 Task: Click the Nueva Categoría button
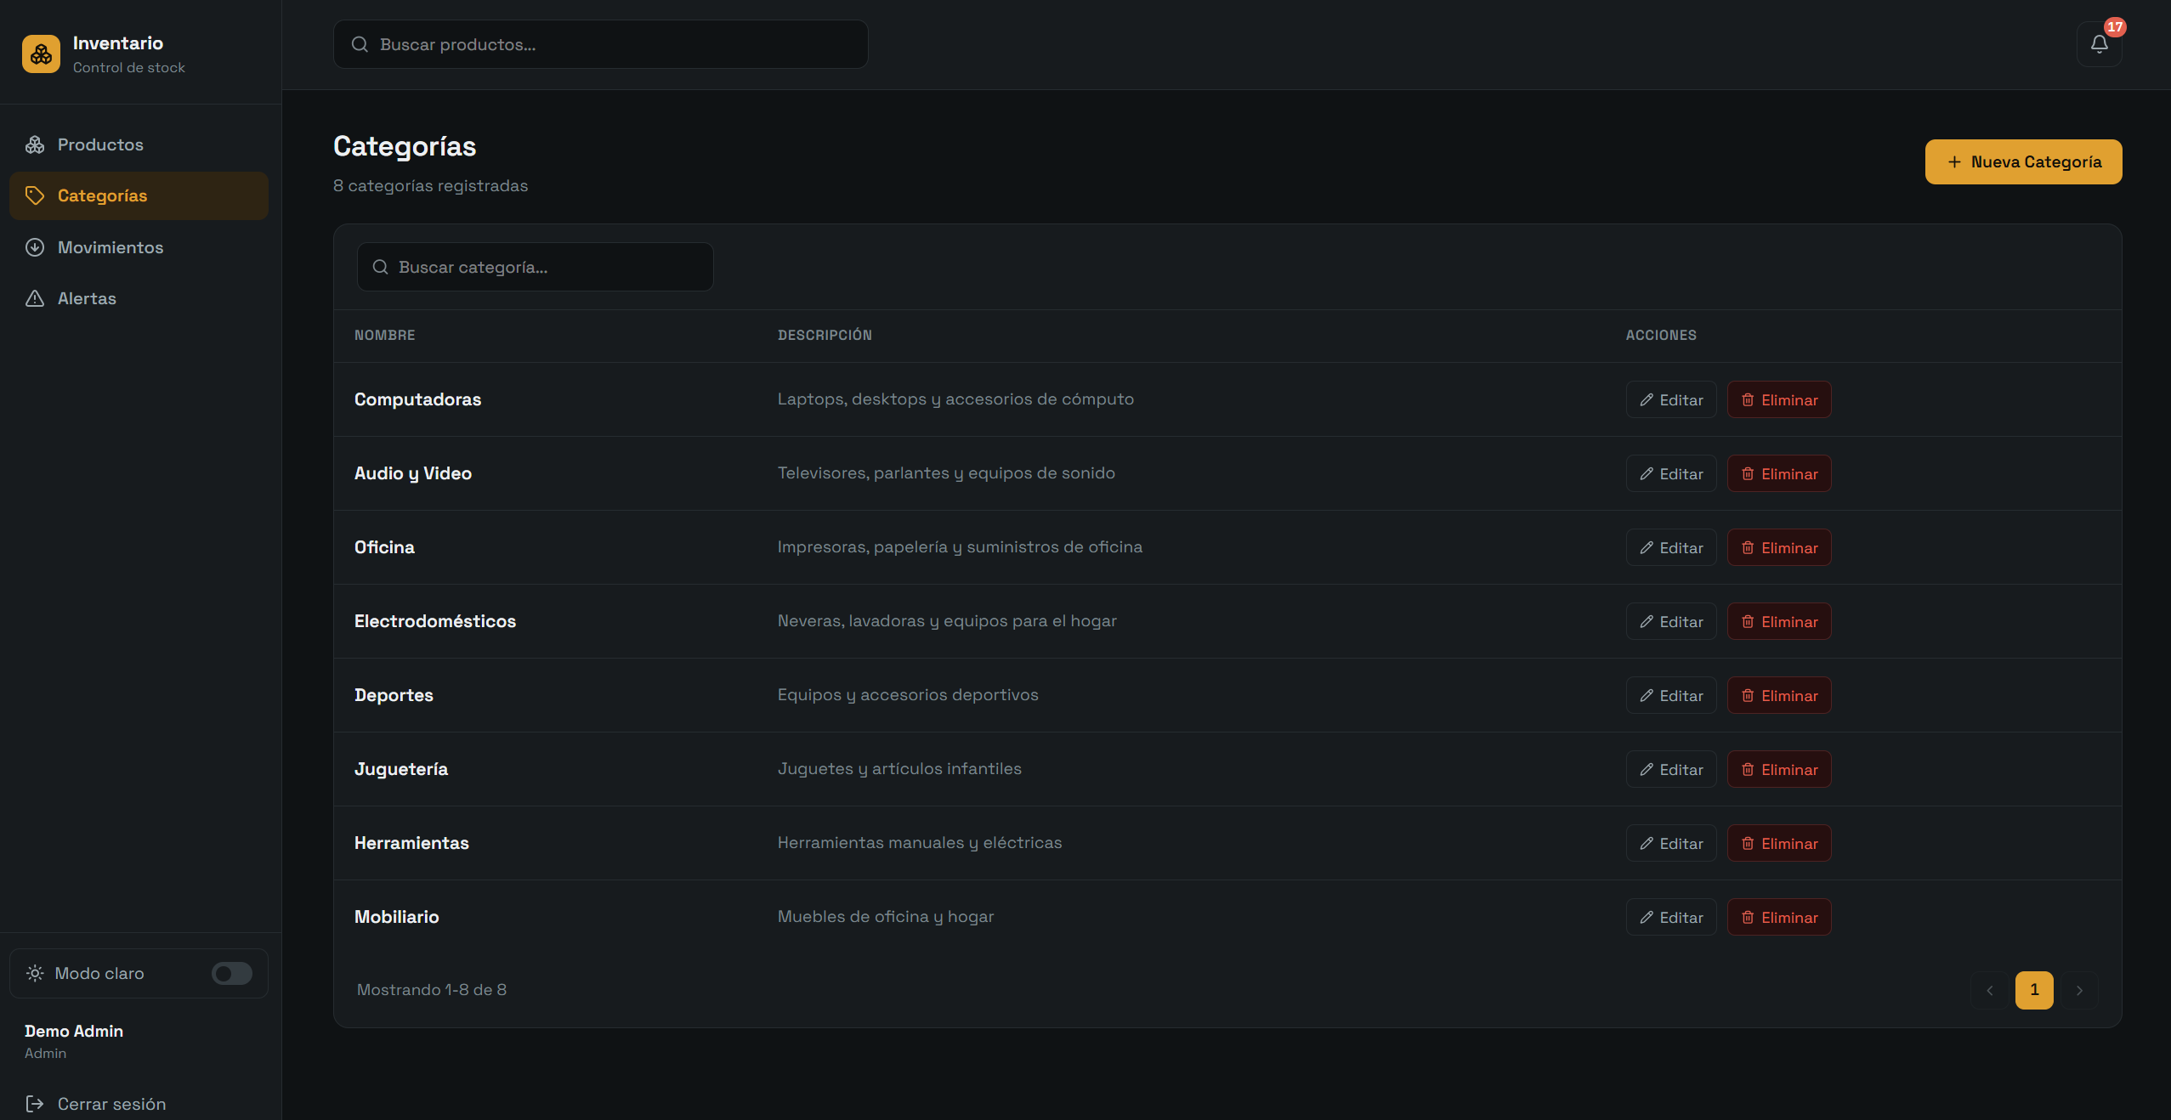(x=2023, y=161)
